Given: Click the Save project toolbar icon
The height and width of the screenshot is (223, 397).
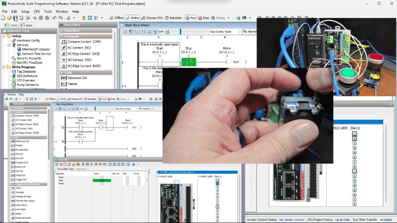Looking at the screenshot, I should tap(15, 17).
